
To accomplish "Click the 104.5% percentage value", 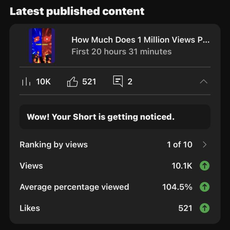I will click(177, 187).
